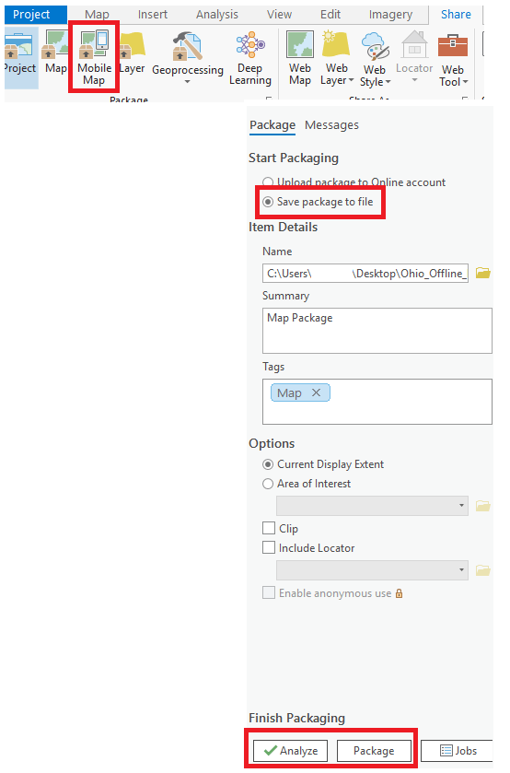Remove the Map tag

(317, 392)
